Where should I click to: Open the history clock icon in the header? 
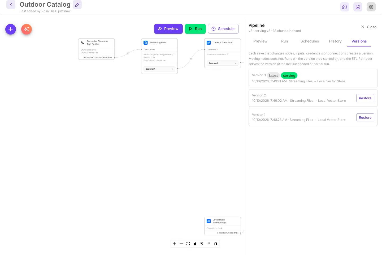click(345, 7)
